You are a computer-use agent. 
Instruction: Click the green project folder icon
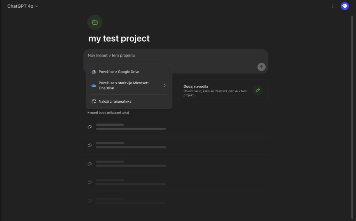tap(95, 22)
